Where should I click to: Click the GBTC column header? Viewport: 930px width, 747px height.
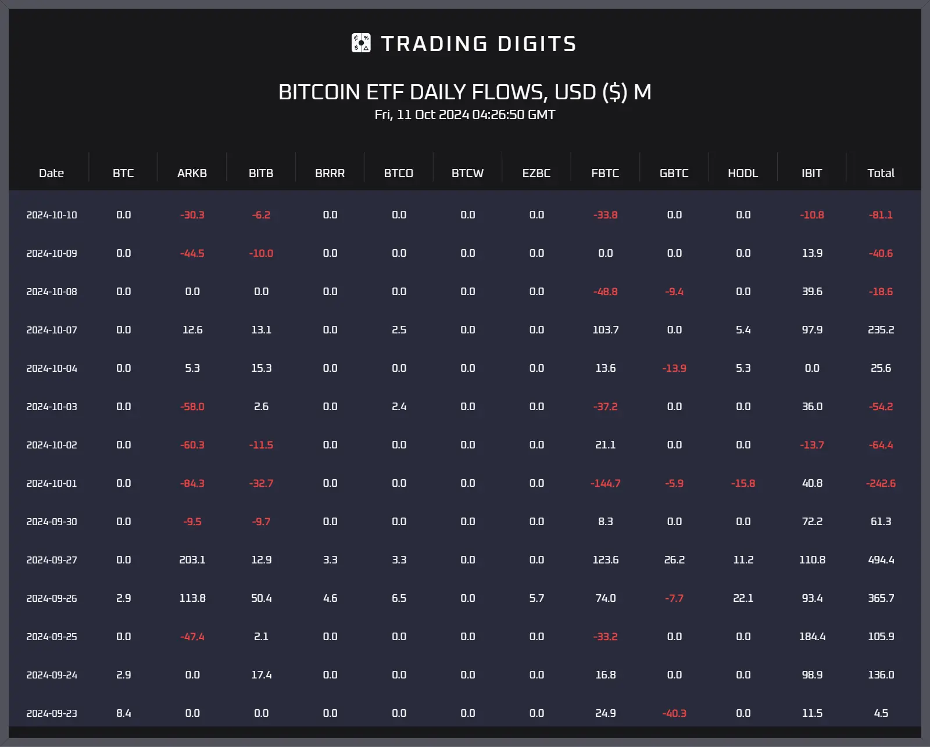(674, 173)
